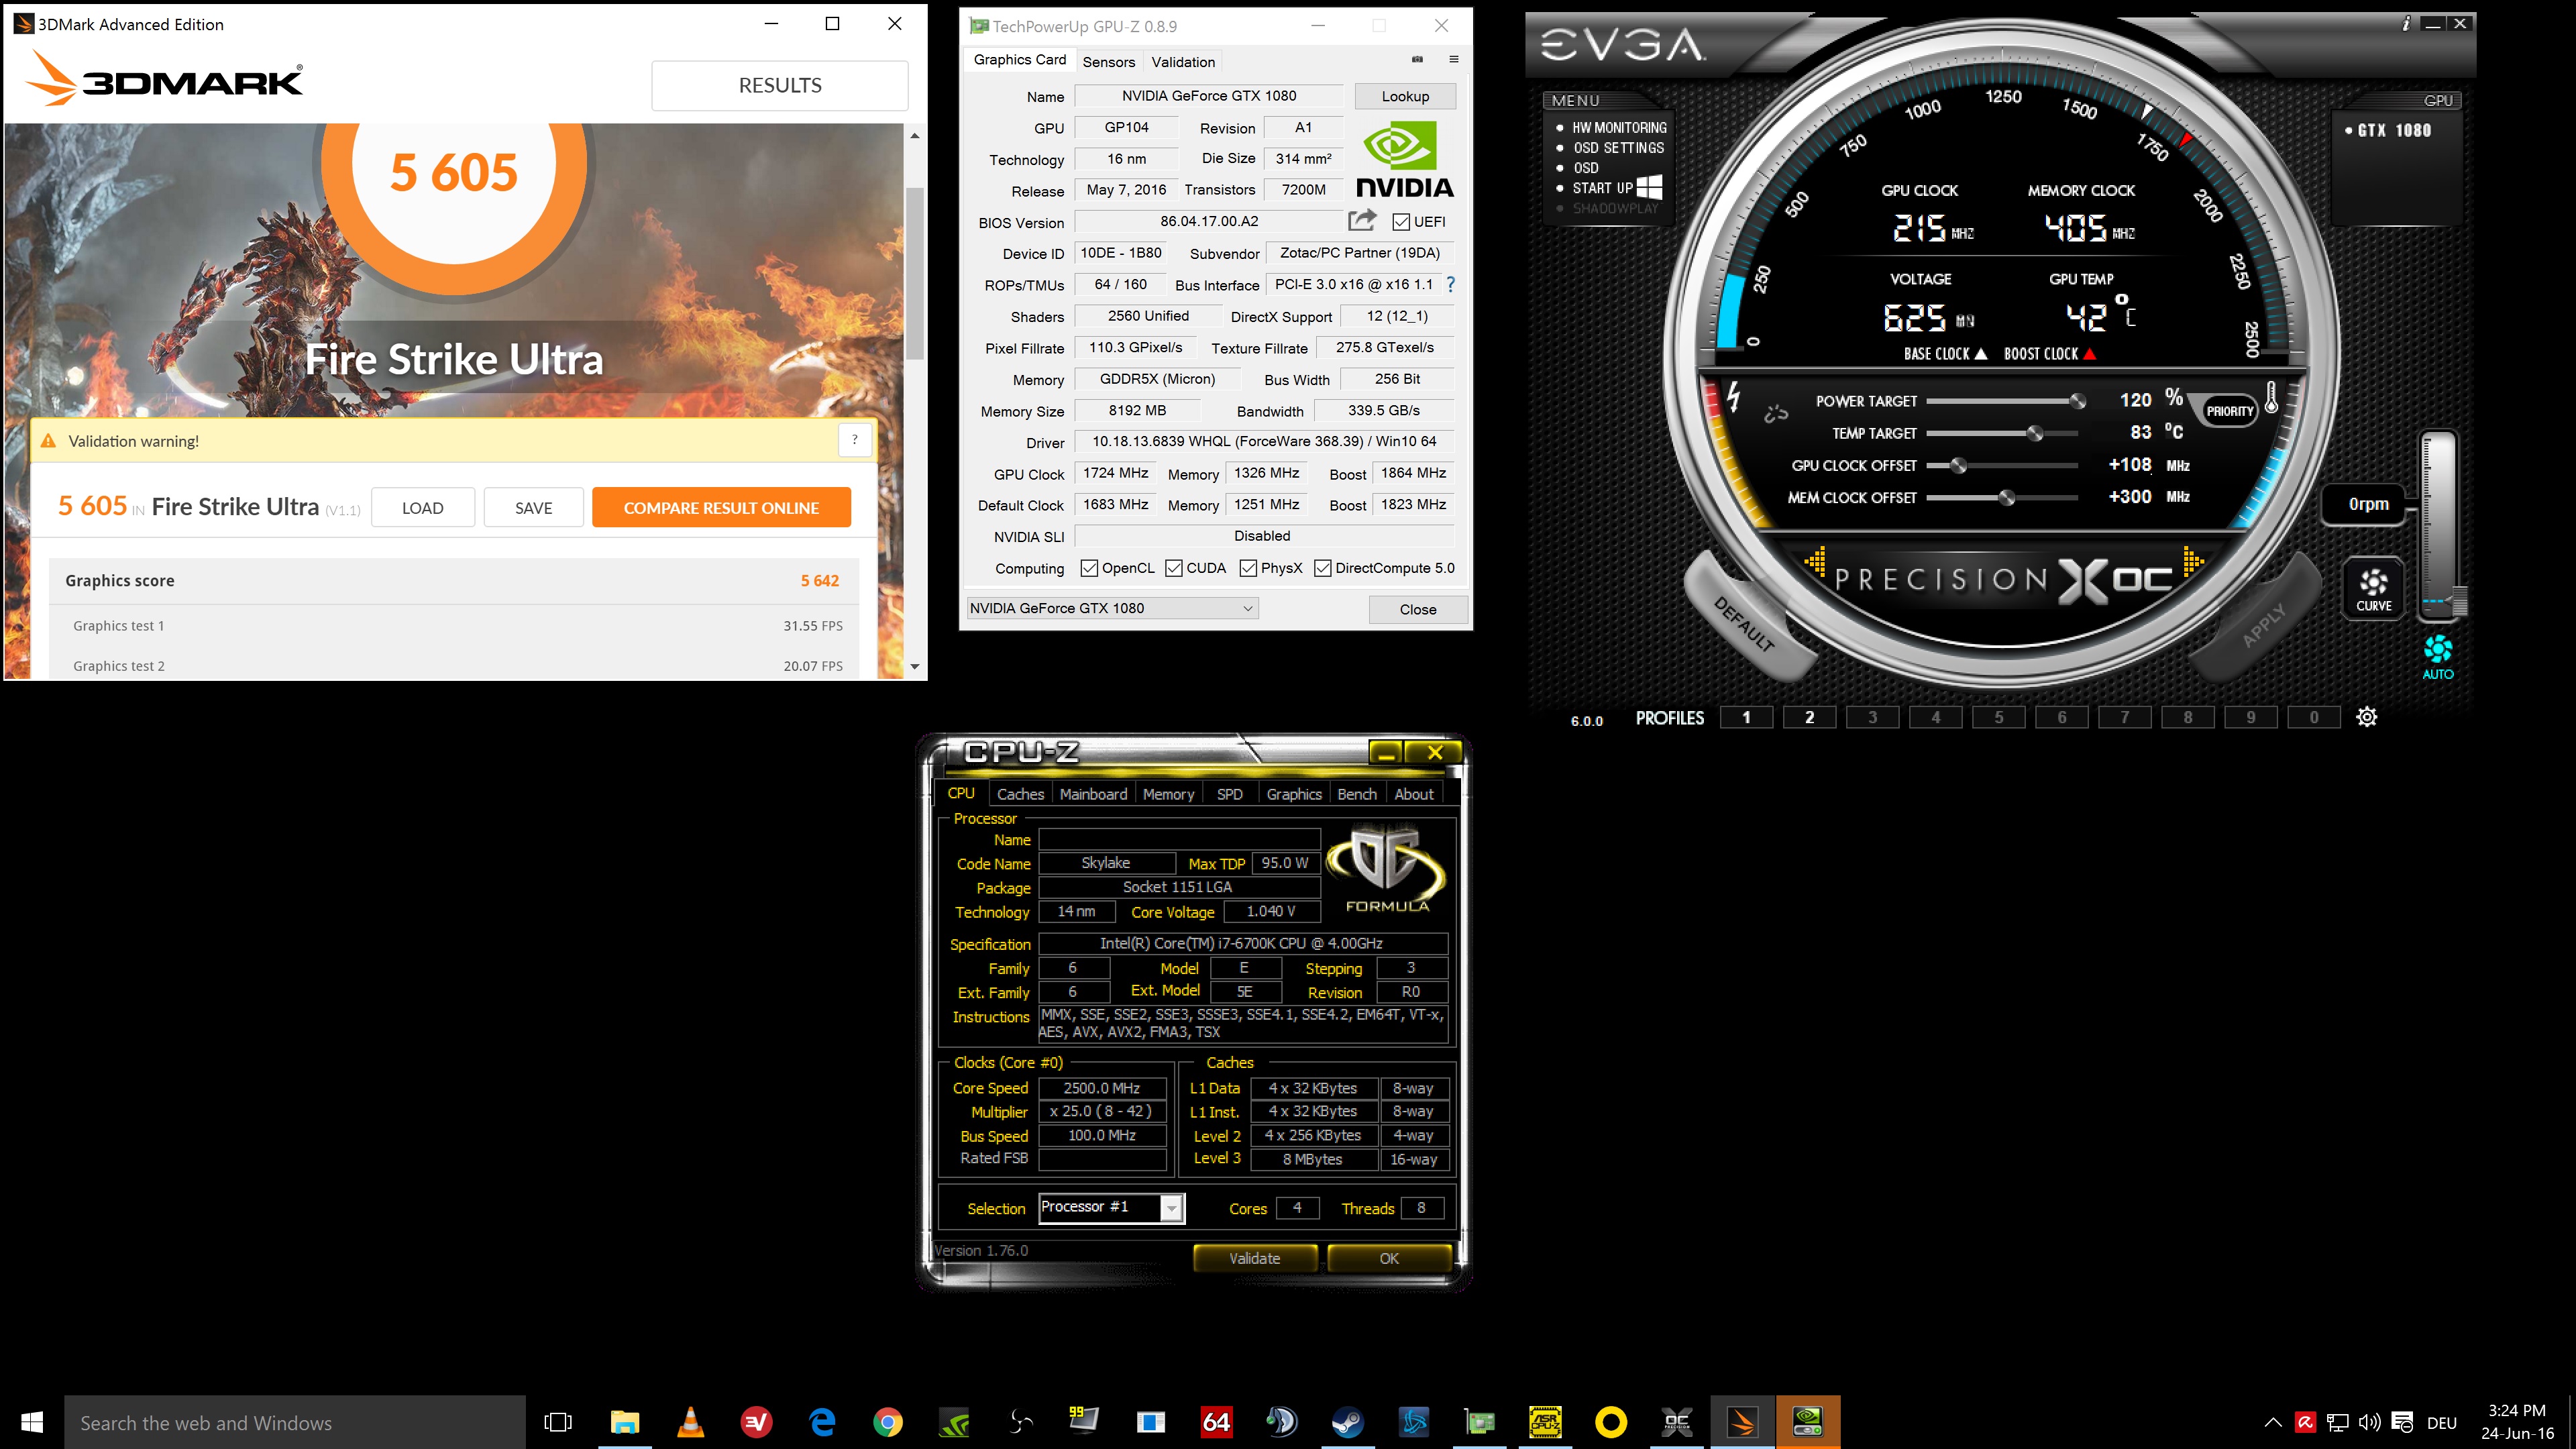Click the DEFAULT button in EVGA Precision

(x=1745, y=624)
